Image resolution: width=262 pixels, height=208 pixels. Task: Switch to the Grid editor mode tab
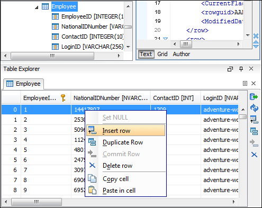coord(162,54)
